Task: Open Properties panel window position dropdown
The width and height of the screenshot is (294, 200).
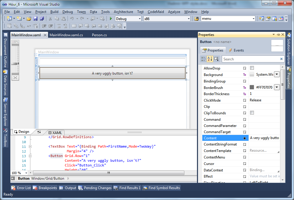Action: 274,34
